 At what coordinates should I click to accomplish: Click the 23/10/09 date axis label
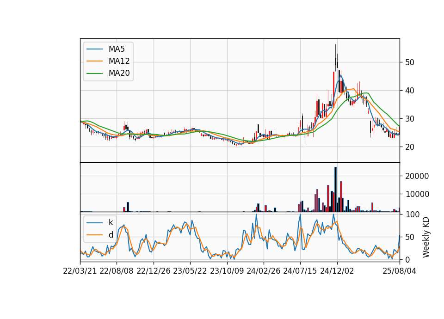[227, 271]
